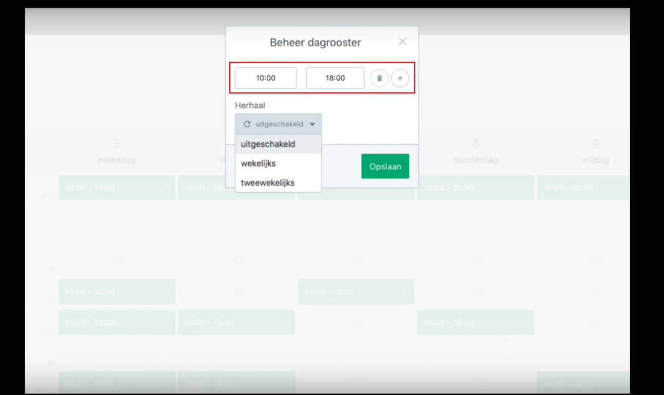Click repeat icon on Monday's 12:00 - 18:00 shift
664x395 pixels.
tap(168, 323)
